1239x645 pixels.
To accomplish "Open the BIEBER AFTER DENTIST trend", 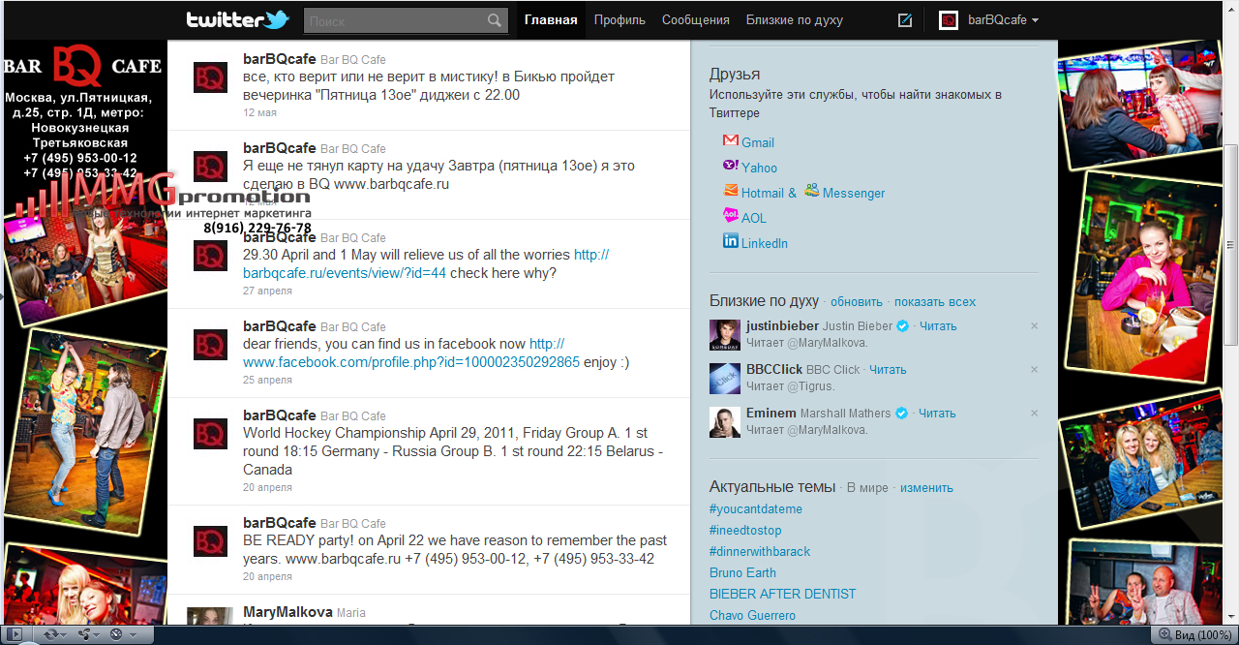I will [783, 594].
